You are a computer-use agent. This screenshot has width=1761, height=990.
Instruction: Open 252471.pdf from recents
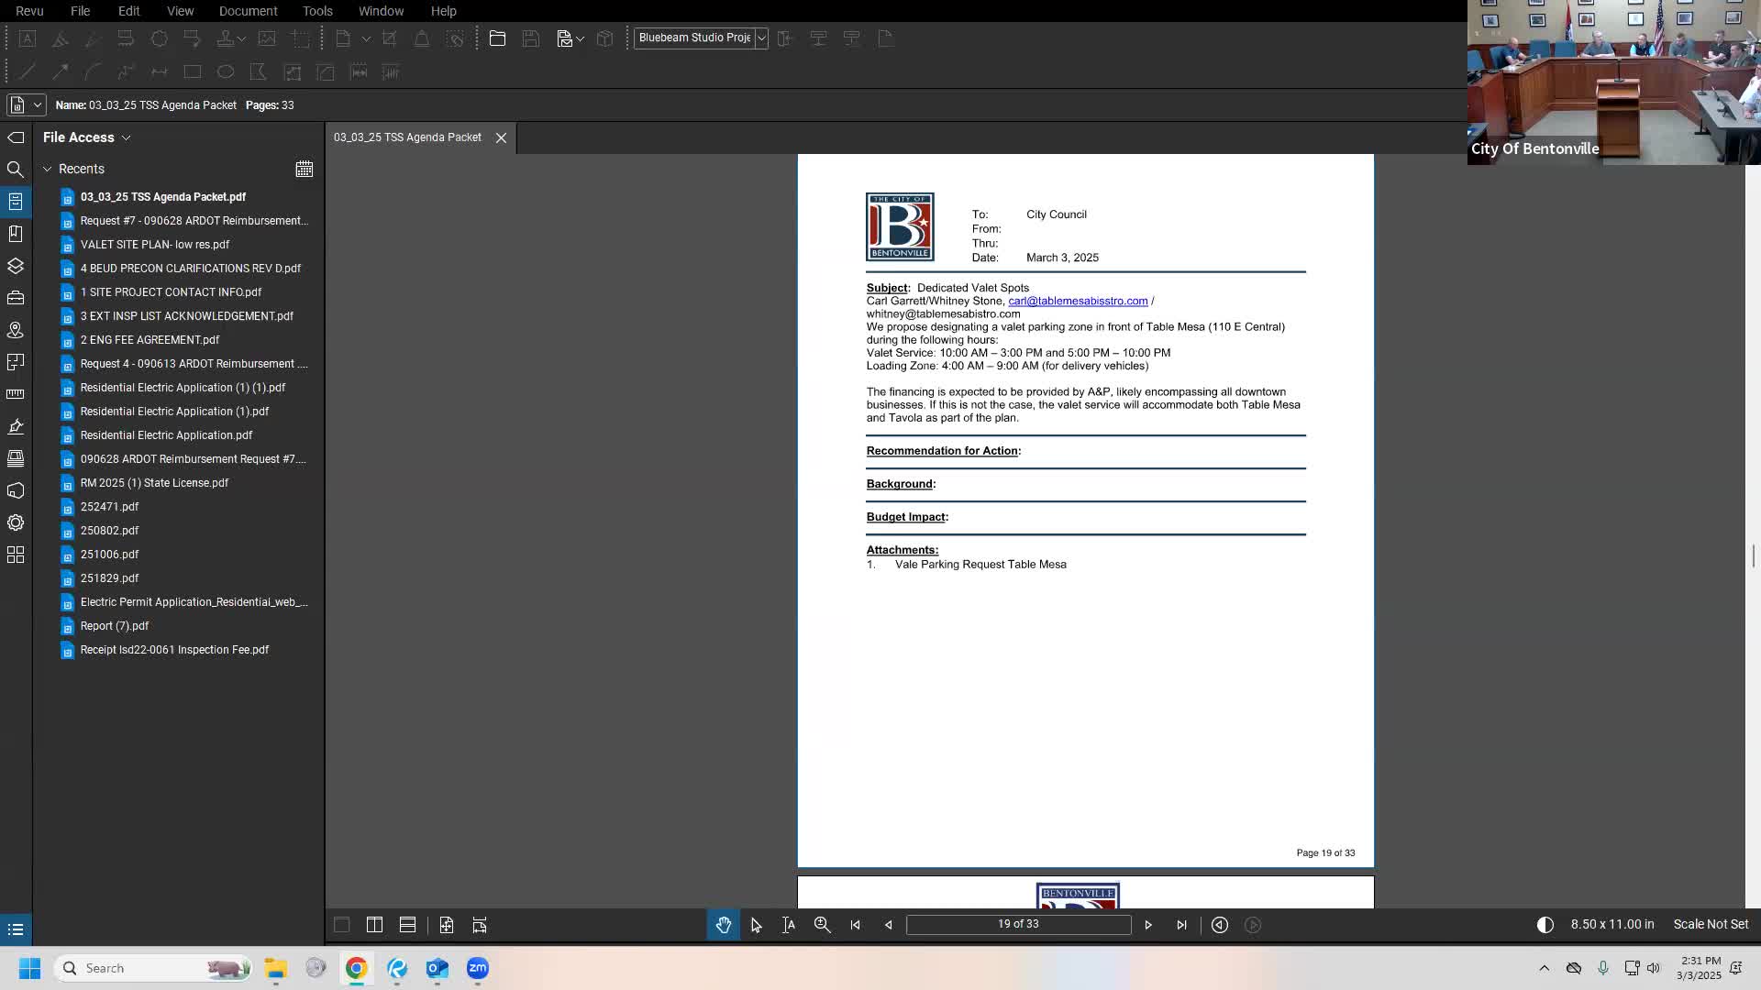(x=109, y=507)
